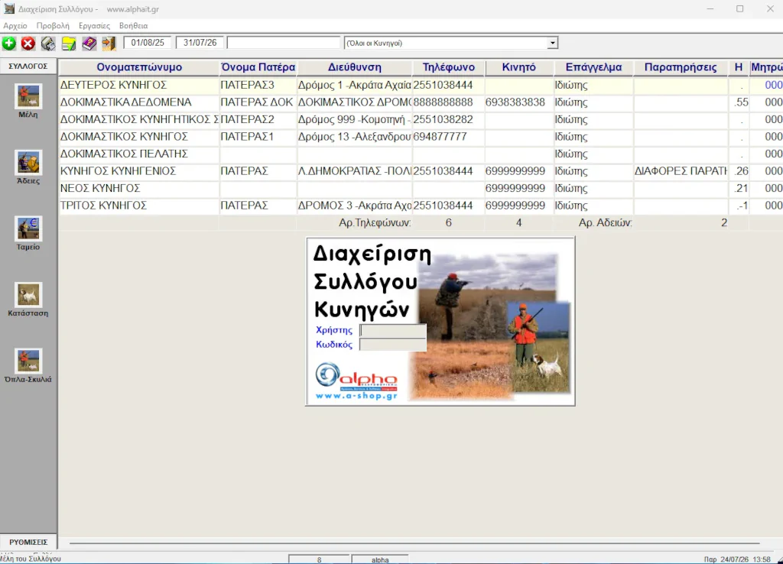Click status bar record count 8

[x=319, y=559]
